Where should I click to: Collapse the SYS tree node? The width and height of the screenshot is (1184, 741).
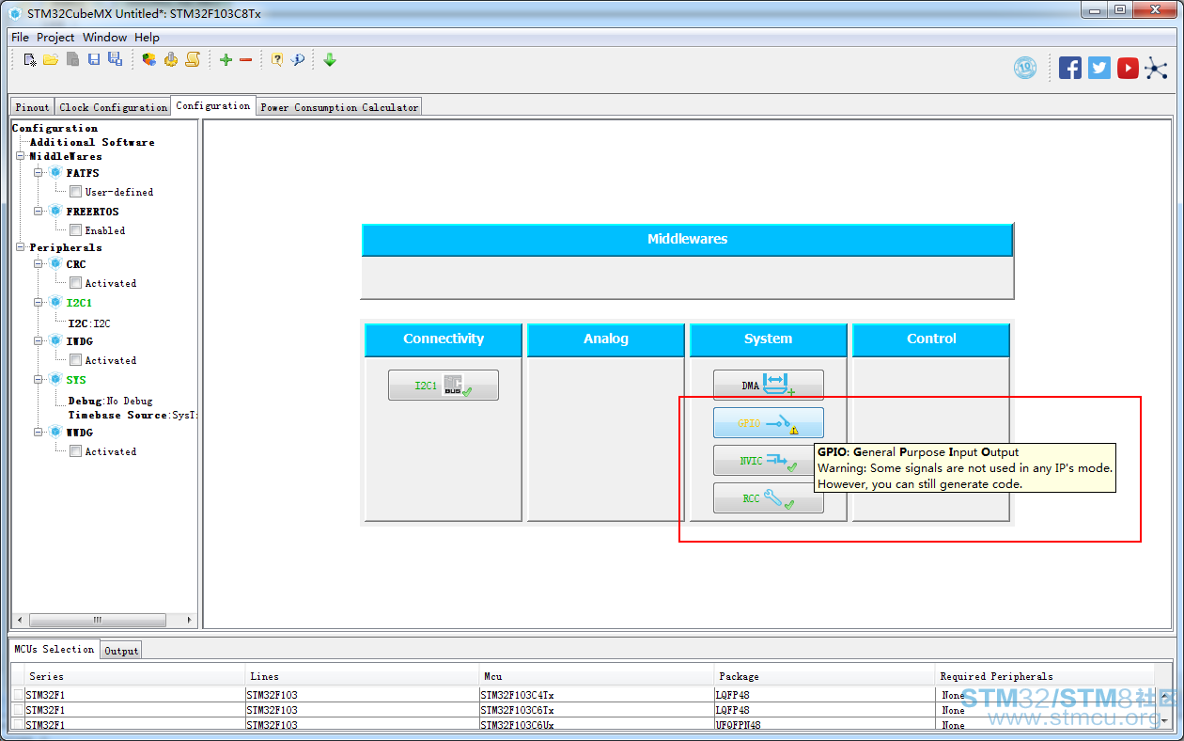[x=39, y=380]
